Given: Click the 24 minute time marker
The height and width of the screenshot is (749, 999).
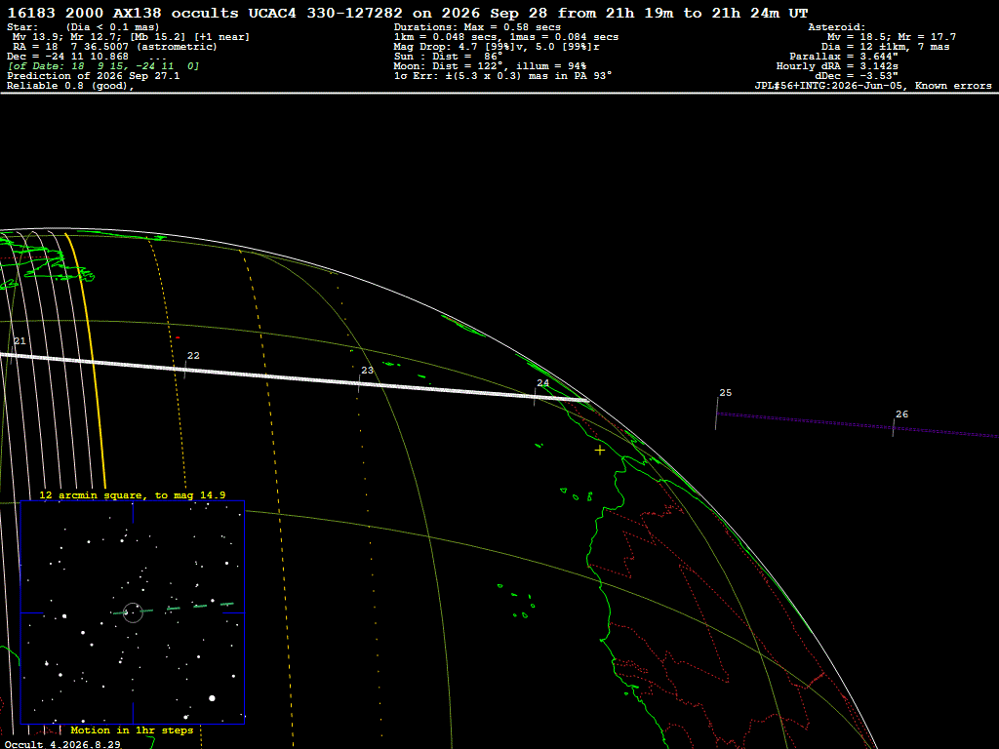Looking at the screenshot, I should point(542,383).
